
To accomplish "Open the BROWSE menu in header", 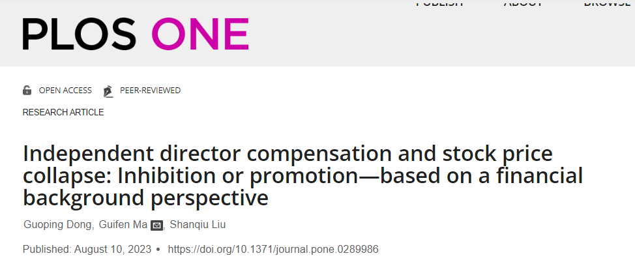I will [610, 3].
